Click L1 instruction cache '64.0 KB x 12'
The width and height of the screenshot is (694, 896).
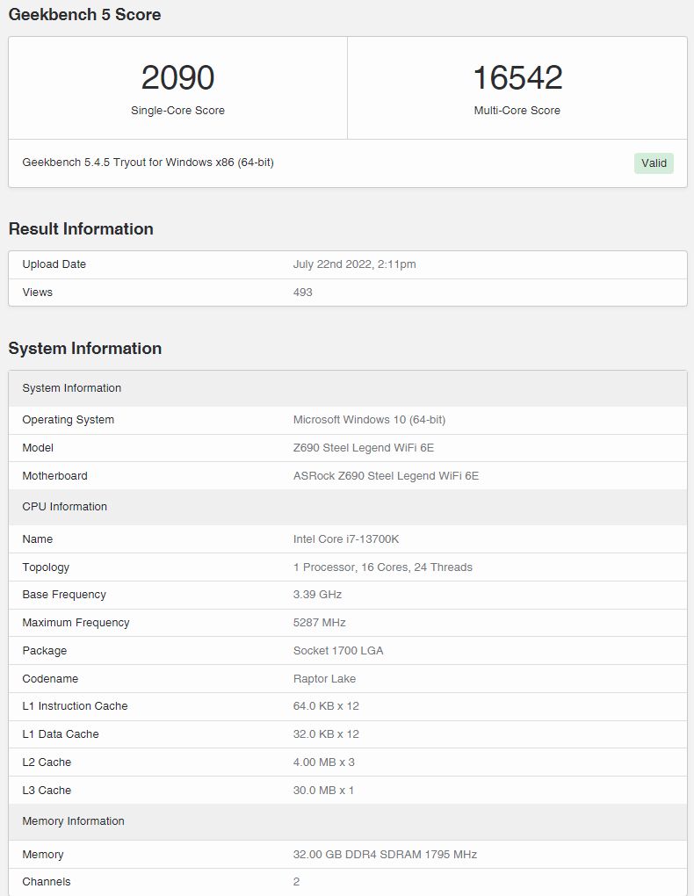click(x=326, y=705)
